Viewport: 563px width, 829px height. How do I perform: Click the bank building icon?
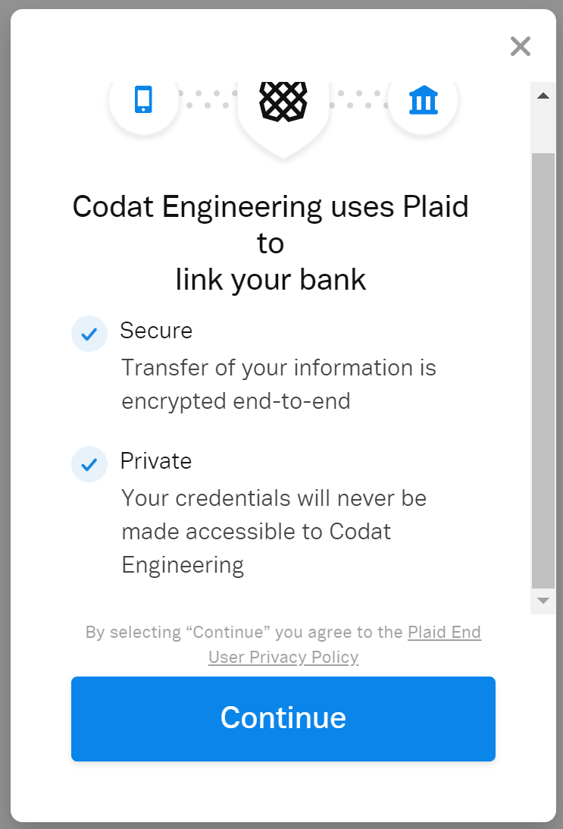click(423, 99)
